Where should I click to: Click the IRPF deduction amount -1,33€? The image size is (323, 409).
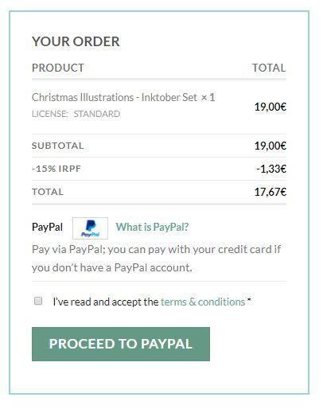pyautogui.click(x=271, y=169)
